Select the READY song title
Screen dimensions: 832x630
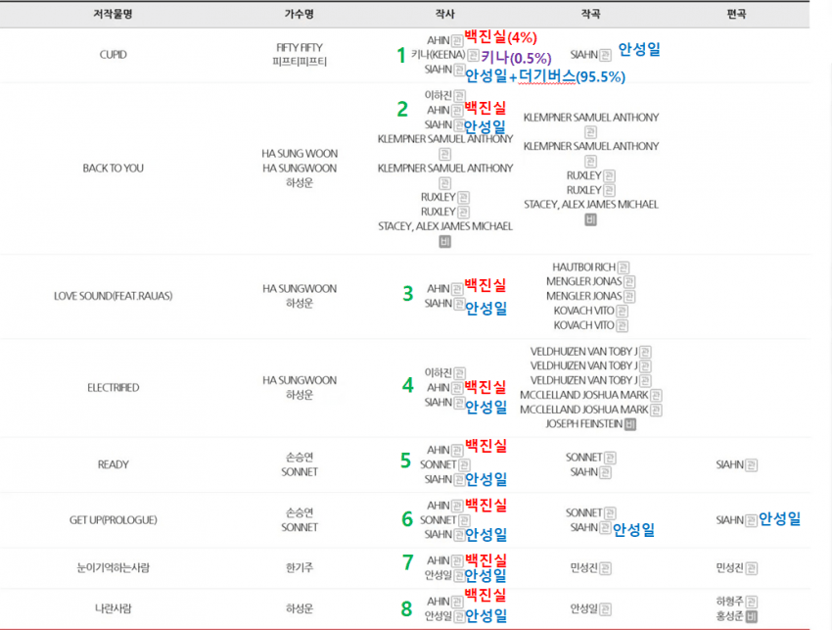tap(113, 464)
